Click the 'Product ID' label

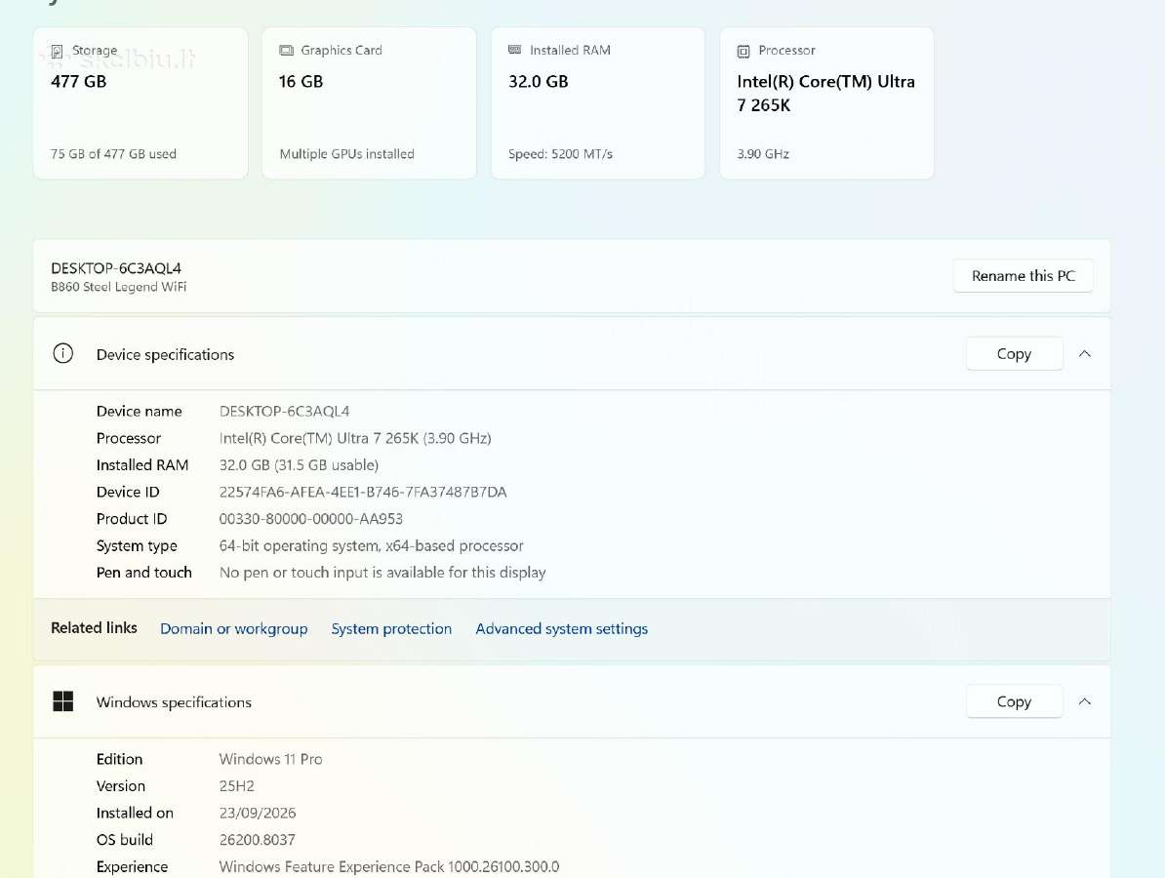point(132,518)
